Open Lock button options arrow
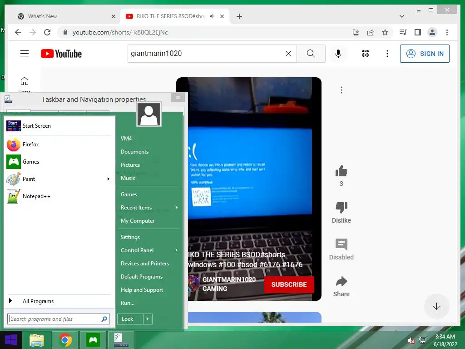 (148, 319)
